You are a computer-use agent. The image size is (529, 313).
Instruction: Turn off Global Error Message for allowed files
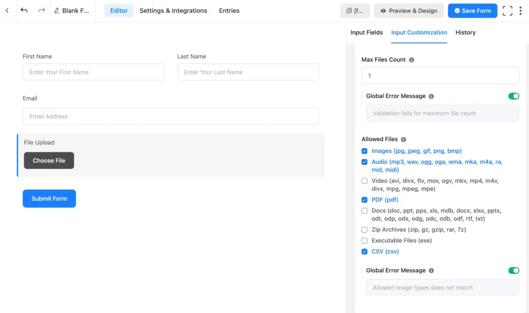coord(514,270)
